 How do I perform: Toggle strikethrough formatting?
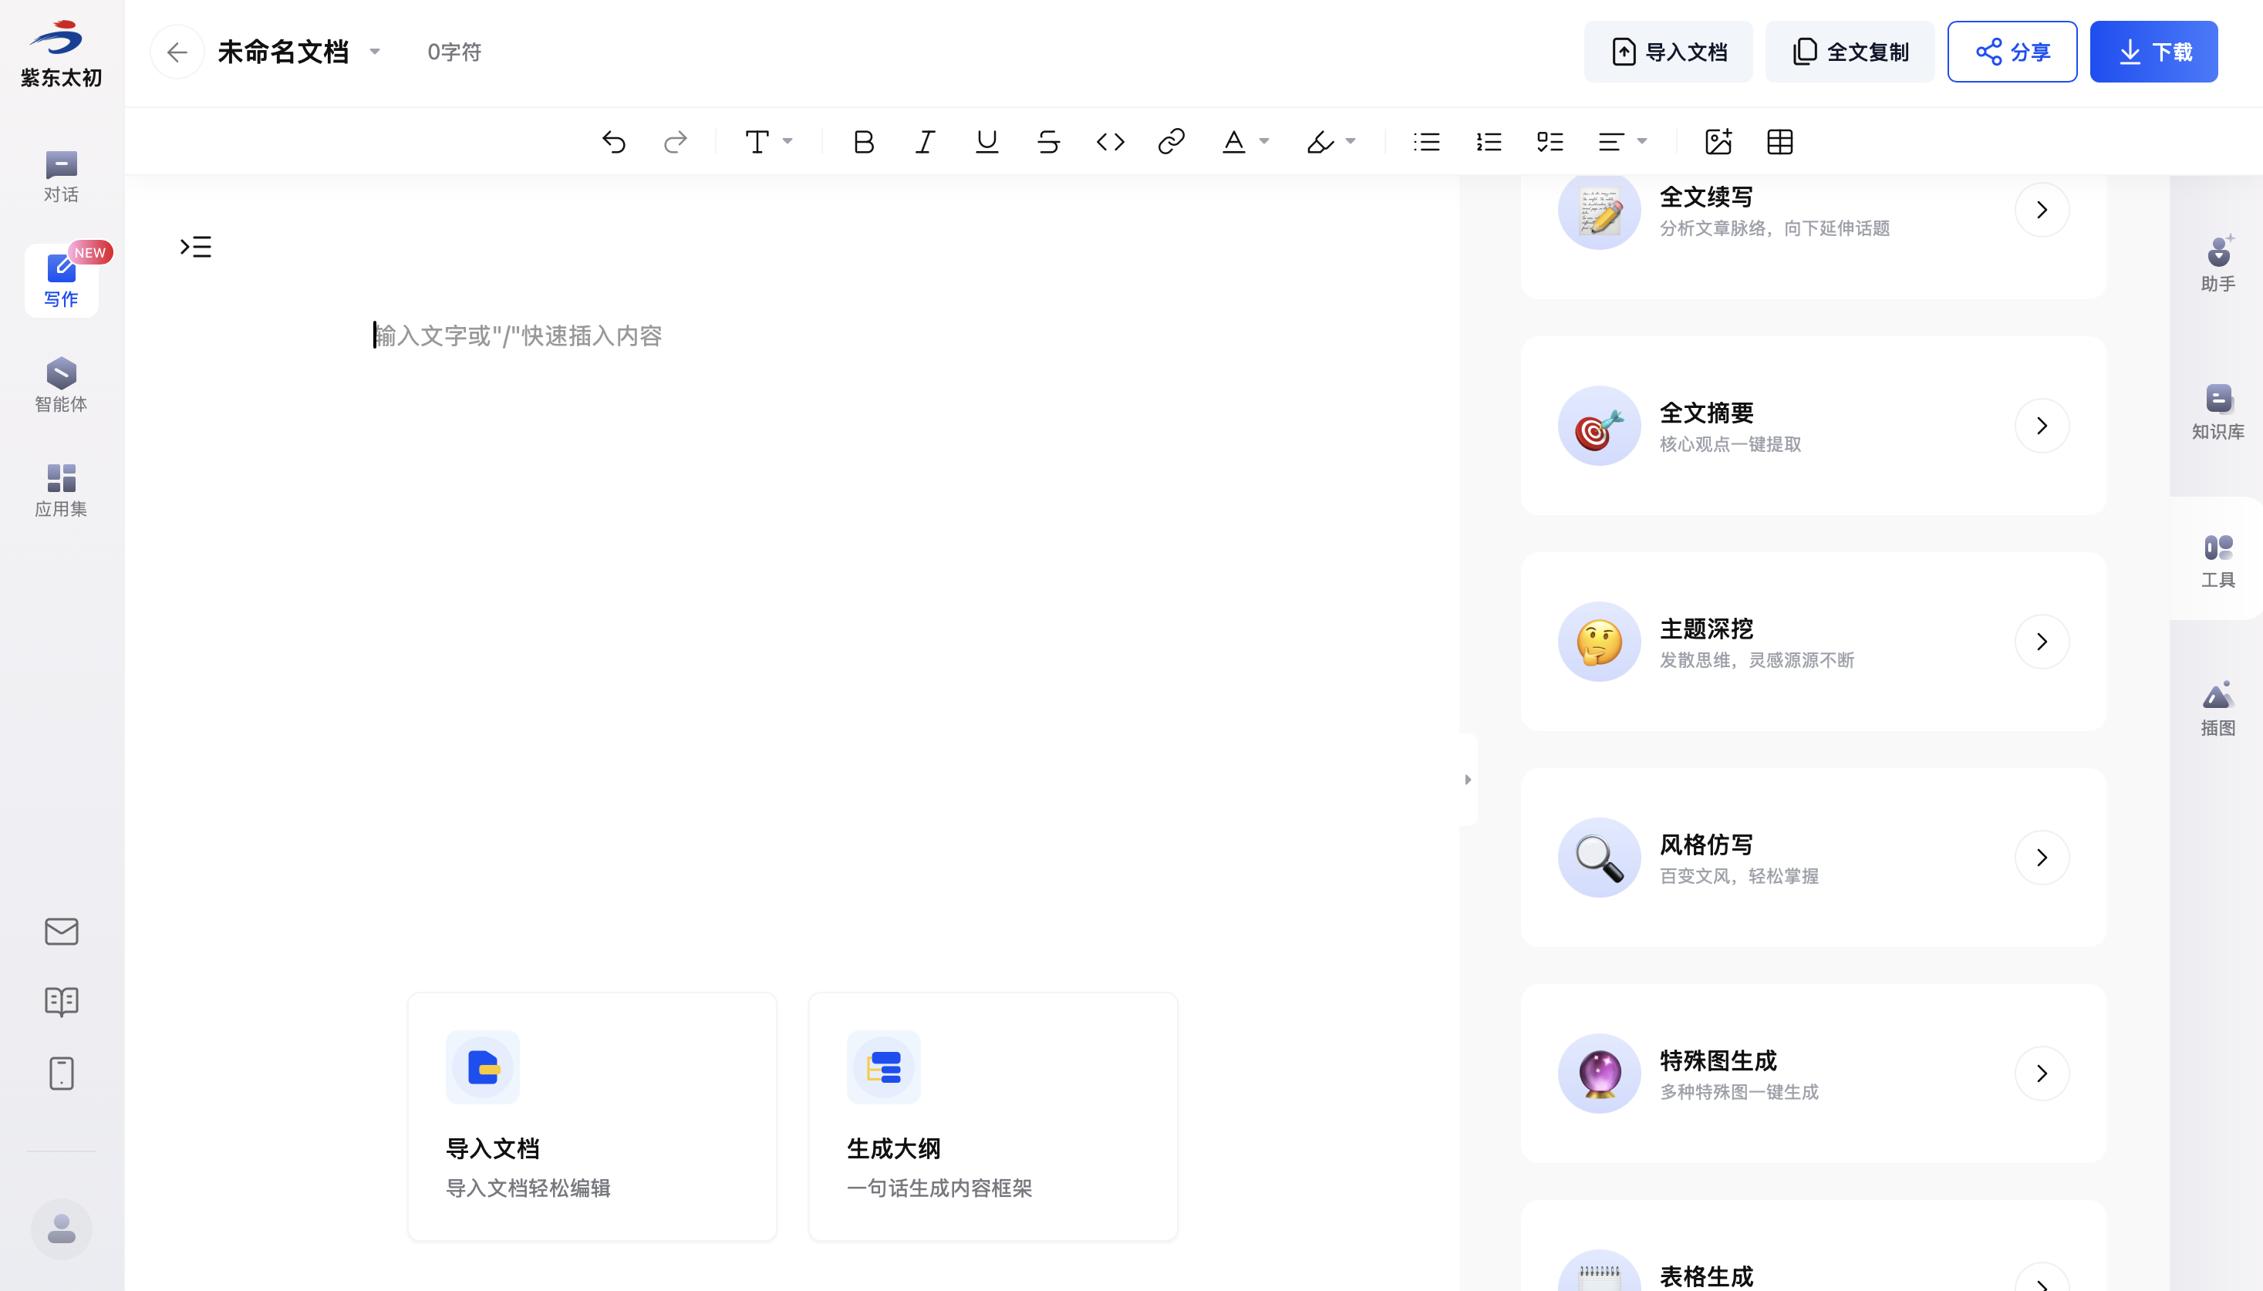click(x=1048, y=142)
